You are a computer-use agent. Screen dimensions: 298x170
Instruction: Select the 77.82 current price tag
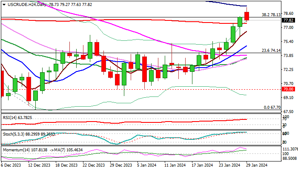coord(288,20)
